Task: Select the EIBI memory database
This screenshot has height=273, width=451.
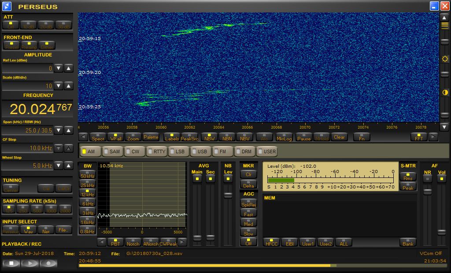Action: tap(290, 242)
